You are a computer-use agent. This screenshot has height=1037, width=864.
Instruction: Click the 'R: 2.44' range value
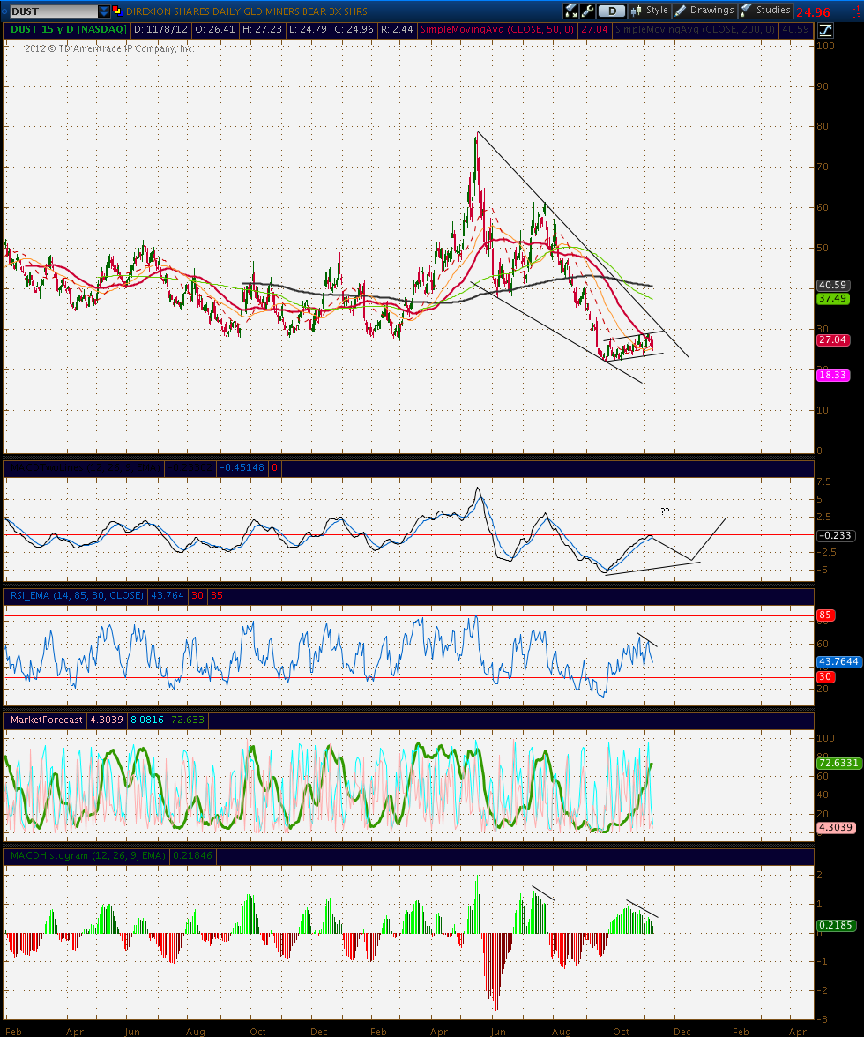click(398, 29)
